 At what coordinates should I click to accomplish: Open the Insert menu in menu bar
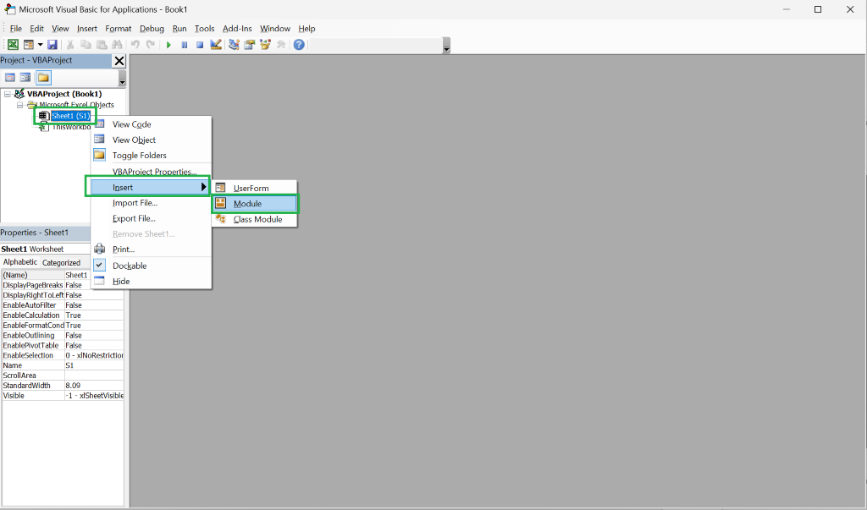click(x=87, y=29)
